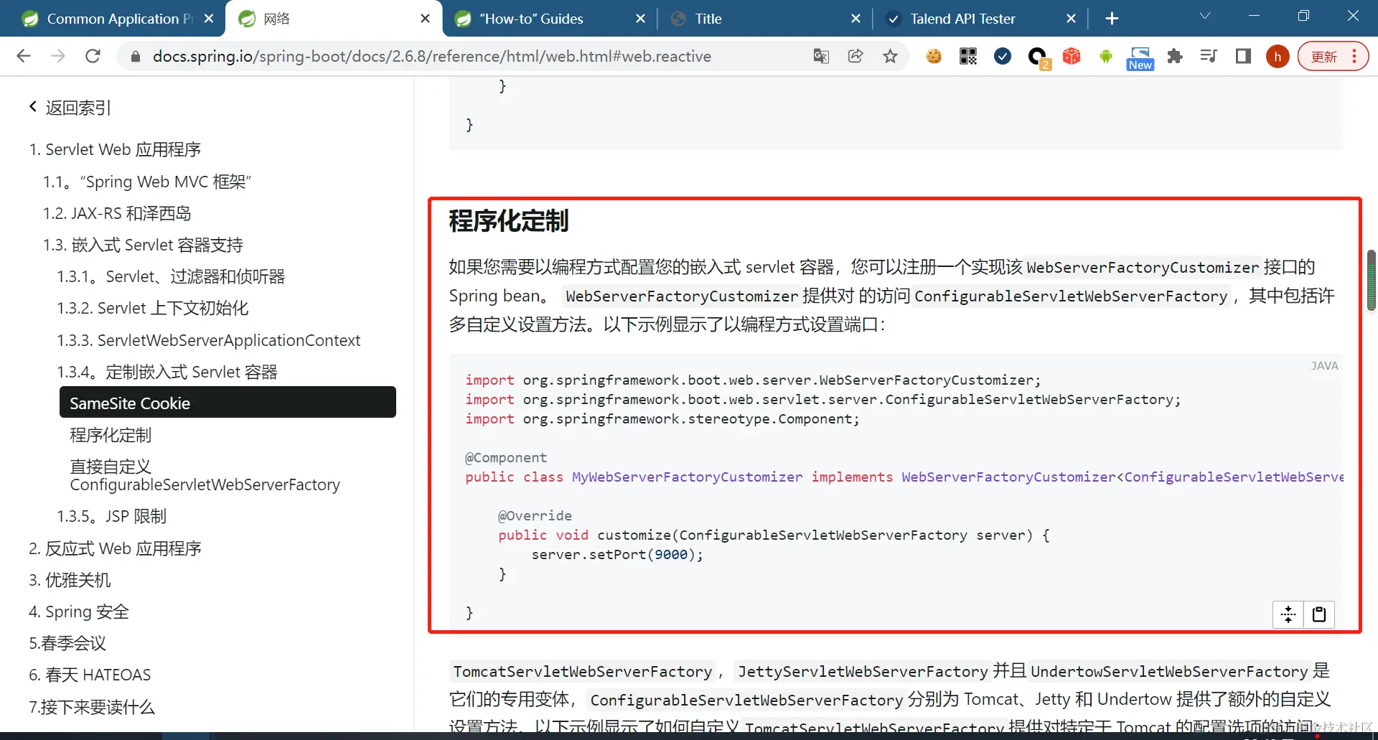The height and width of the screenshot is (740, 1378).
Task: Open section 6. 春天 HATEOAS
Action: 90,675
